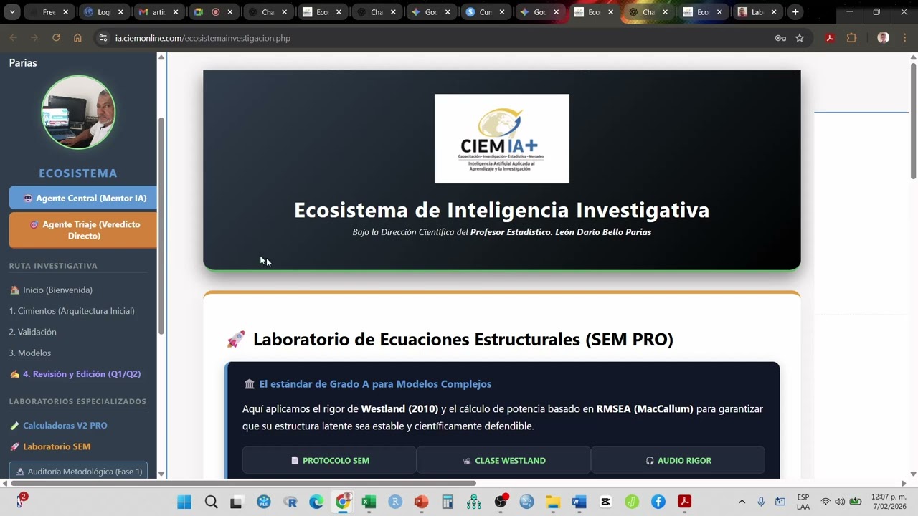Open Agente Triaje (Veredicto Directo)
This screenshot has height=516, width=918.
coord(82,230)
